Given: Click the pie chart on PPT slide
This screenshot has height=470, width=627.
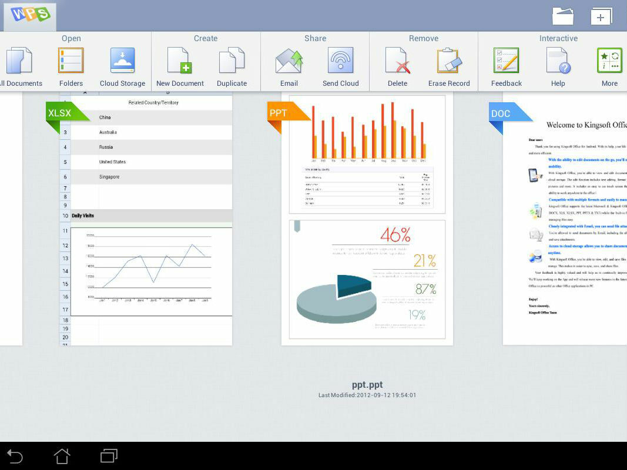Looking at the screenshot, I should (x=336, y=298).
